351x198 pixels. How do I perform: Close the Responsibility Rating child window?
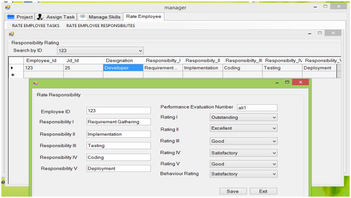click(333, 33)
